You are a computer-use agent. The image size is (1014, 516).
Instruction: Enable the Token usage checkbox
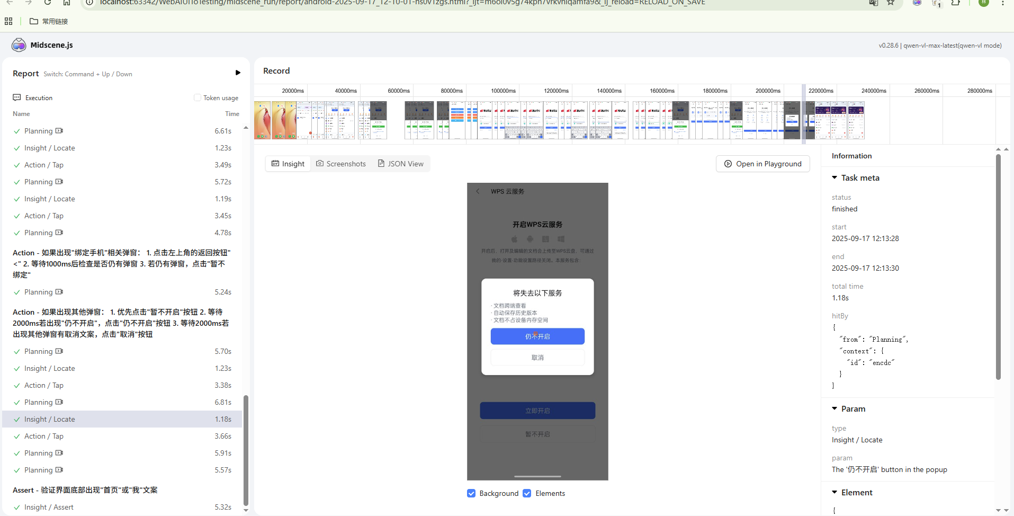(x=198, y=97)
